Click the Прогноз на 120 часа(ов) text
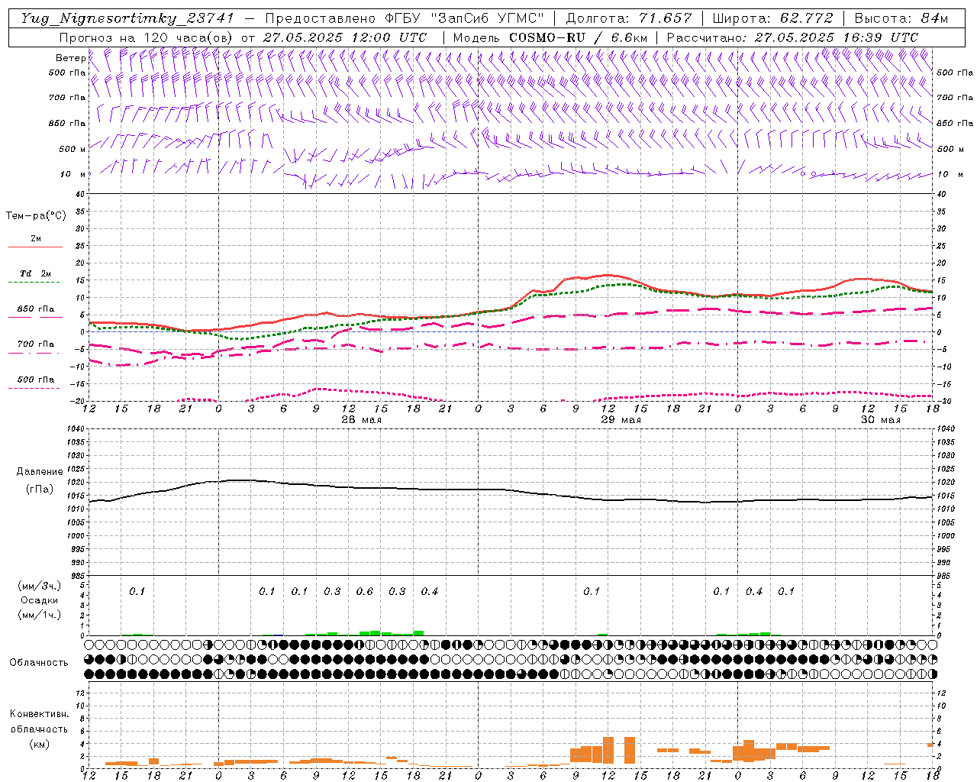The width and height of the screenshot is (977, 782). coord(147,37)
